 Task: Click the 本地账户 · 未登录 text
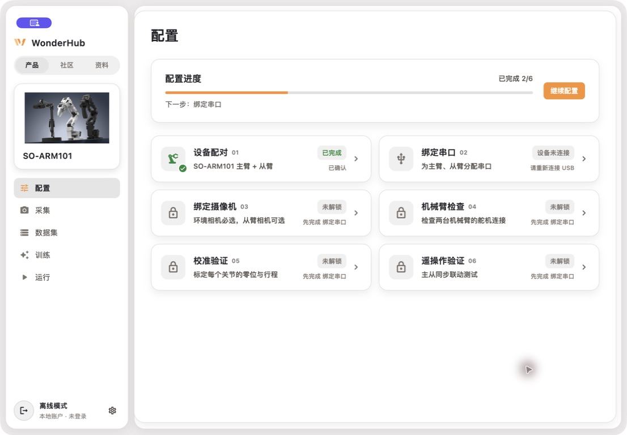click(63, 416)
